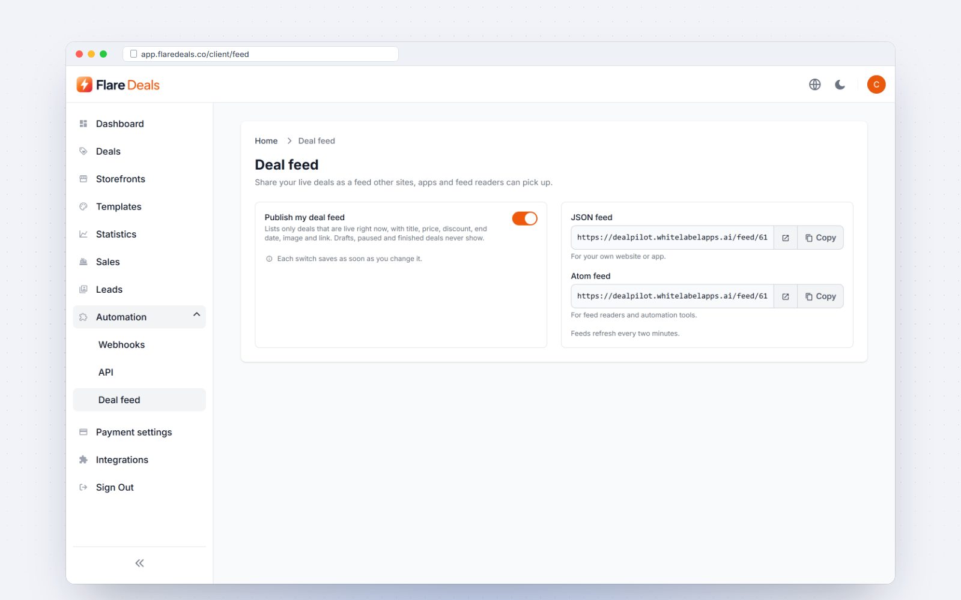
Task: Click 'Feeds refresh every two minutes.' text
Action: tap(625, 334)
